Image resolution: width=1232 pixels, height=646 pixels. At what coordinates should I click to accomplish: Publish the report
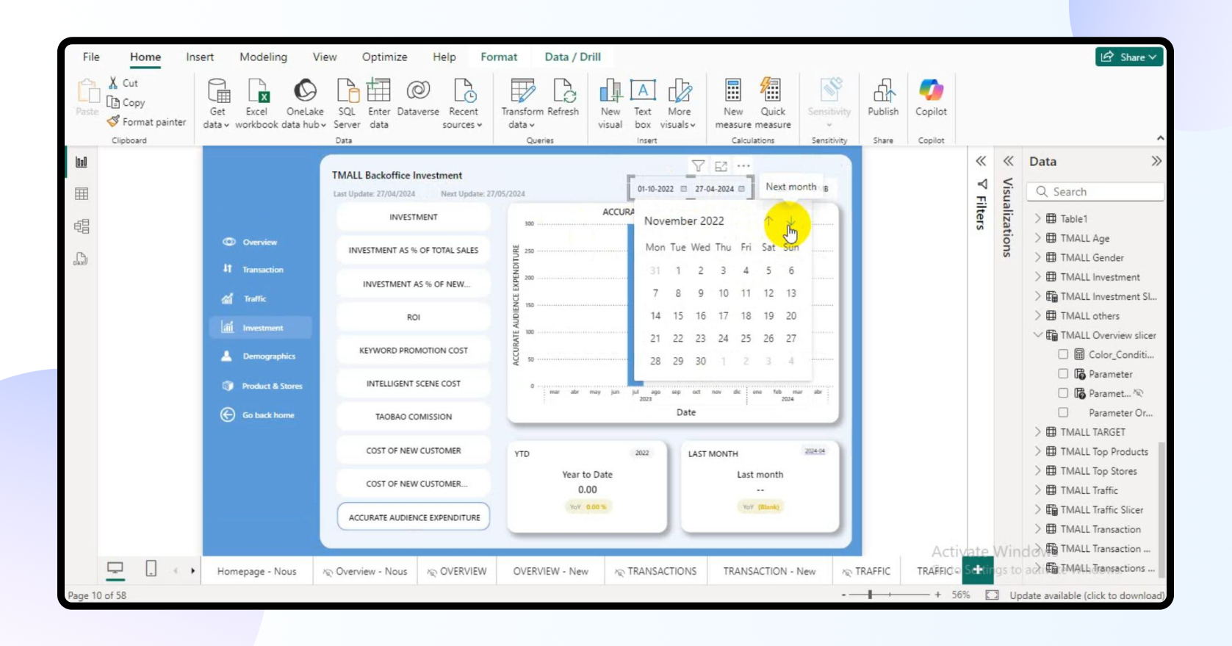tap(883, 97)
